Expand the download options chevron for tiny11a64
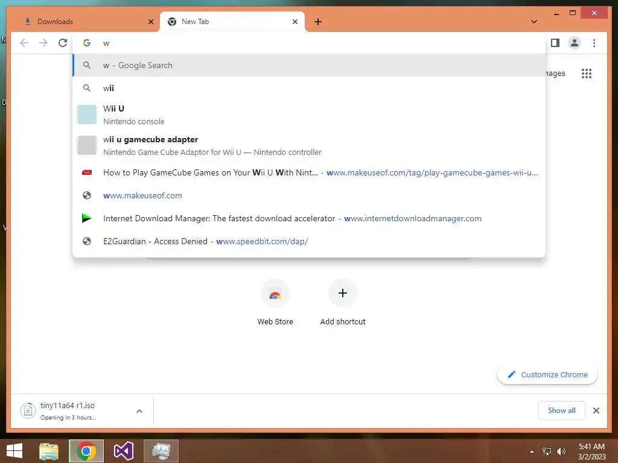Screen dimensions: 618x463 (x=139, y=411)
